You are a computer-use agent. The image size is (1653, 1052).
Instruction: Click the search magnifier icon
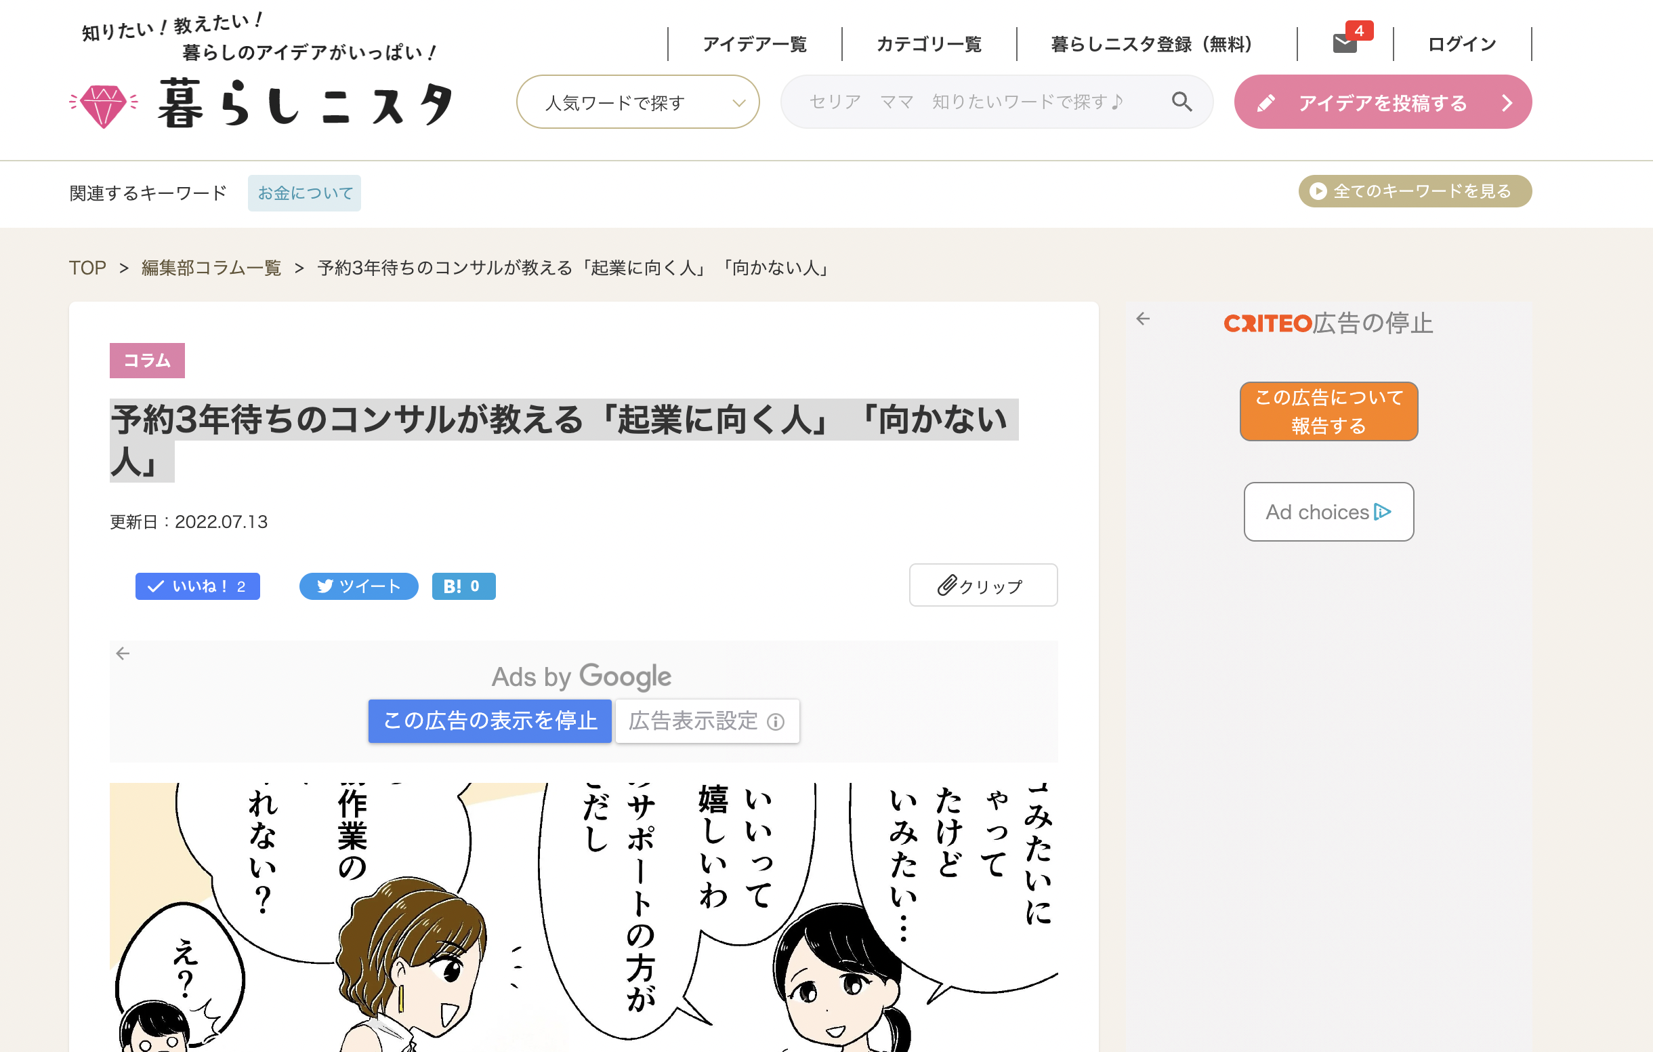pos(1182,102)
